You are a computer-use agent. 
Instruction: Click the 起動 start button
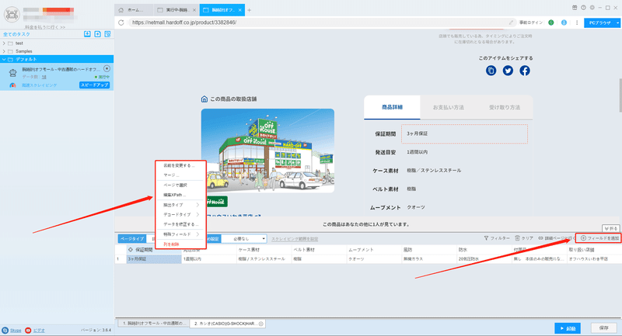coord(568,328)
